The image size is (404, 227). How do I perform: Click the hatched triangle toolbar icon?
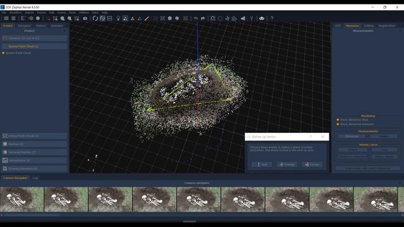pyautogui.click(x=234, y=18)
